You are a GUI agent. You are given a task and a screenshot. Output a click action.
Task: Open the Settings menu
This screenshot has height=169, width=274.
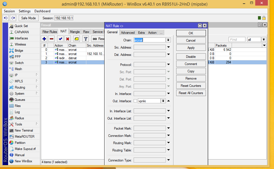tap(25, 11)
